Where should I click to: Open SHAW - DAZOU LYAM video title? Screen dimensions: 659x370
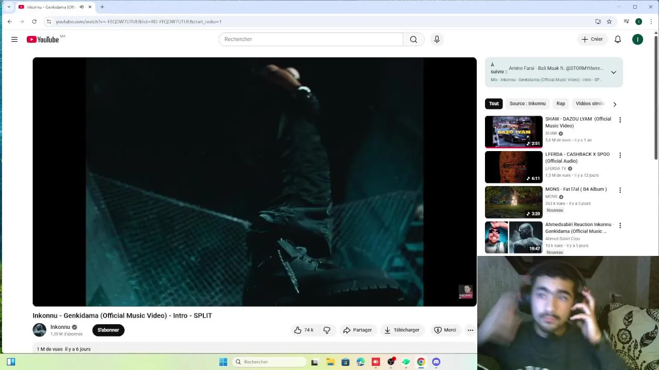(578, 122)
